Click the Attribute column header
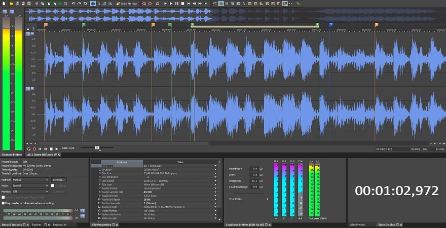Screen dimensions: 446x228 122,162
